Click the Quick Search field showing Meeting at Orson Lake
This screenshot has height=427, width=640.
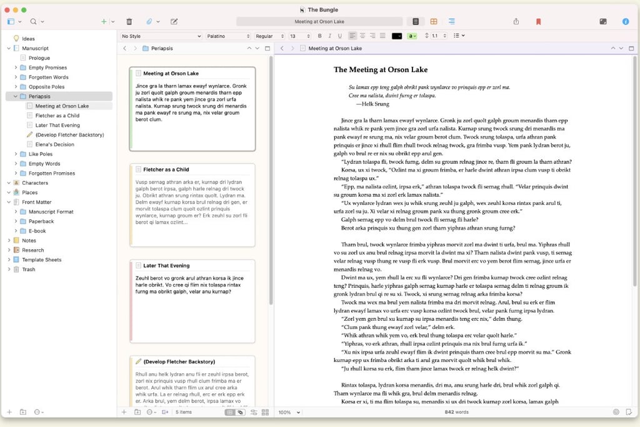(319, 21)
